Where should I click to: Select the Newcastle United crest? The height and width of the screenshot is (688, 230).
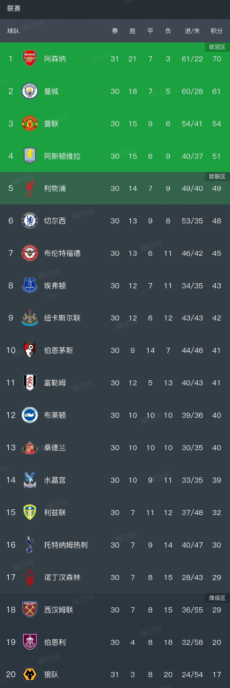30,318
